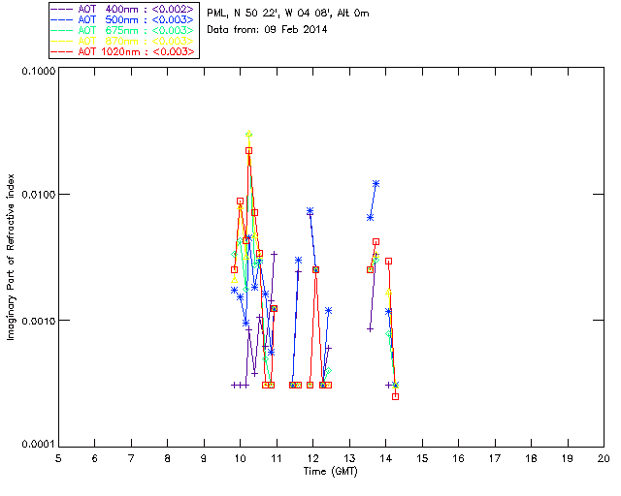Click the x-axis tick label 18
This screenshot has width=621, height=496.
(531, 458)
